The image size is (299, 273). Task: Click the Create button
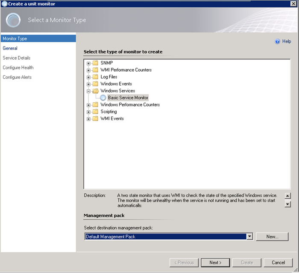pos(247,263)
